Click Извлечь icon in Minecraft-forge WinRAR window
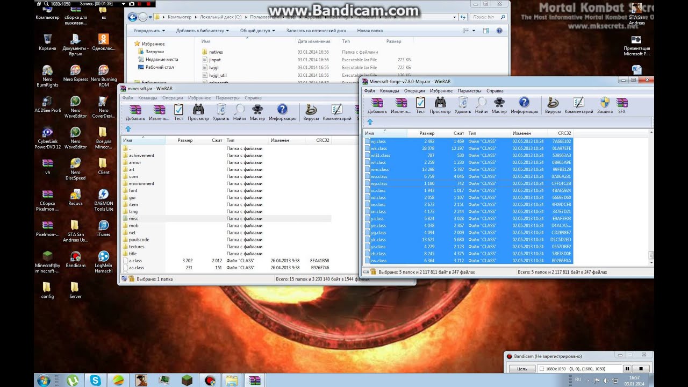This screenshot has width=688, height=387. [401, 105]
